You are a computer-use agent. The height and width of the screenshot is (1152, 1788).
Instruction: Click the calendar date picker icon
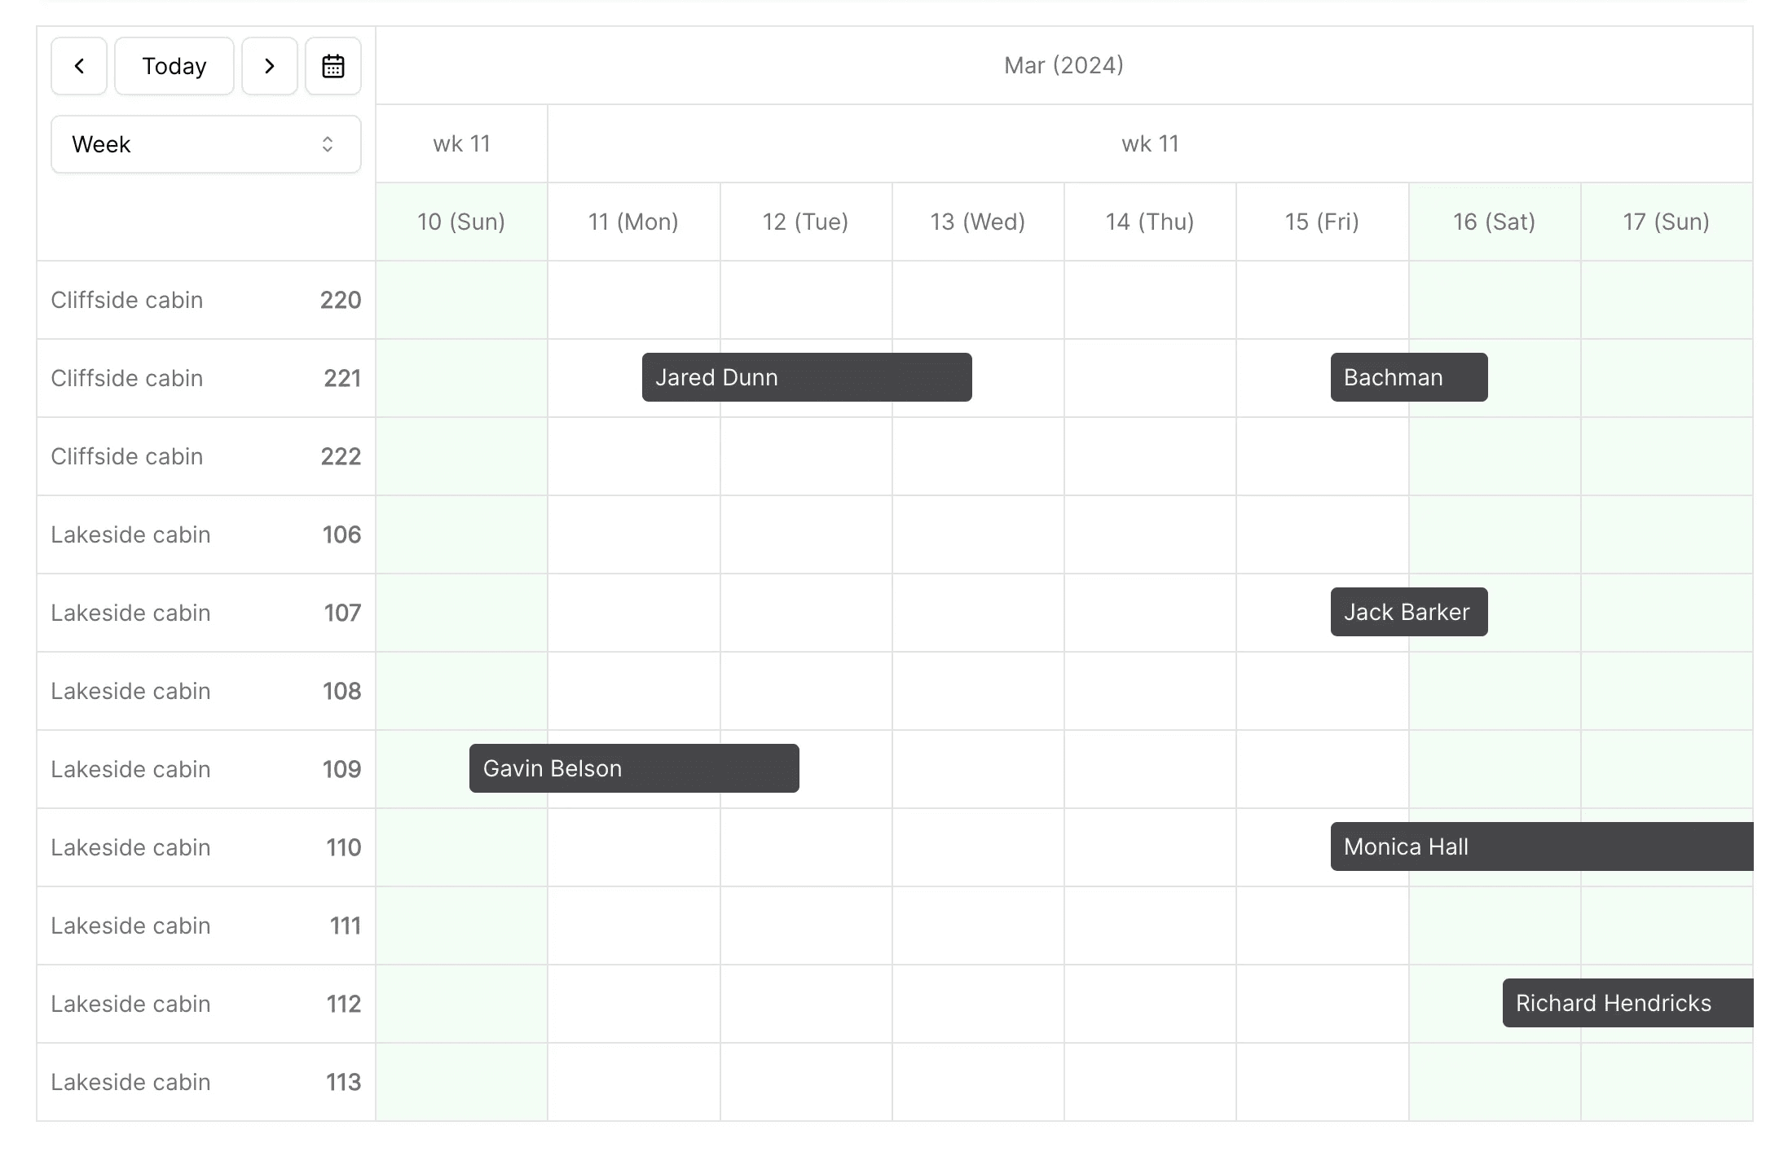333,67
